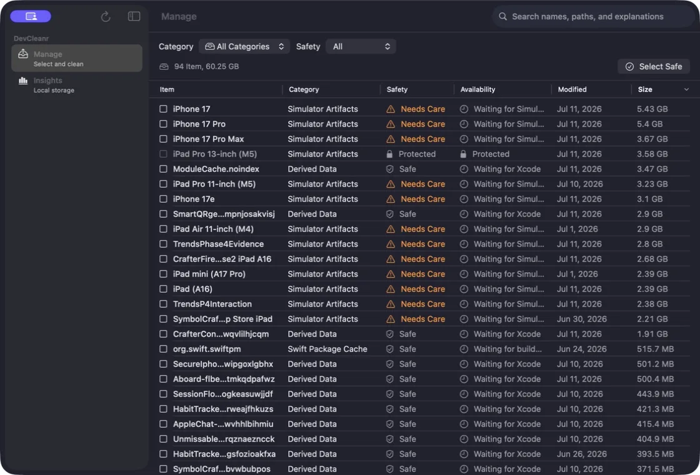Click the 371.5 MB size value
The image size is (700, 475).
pos(656,469)
